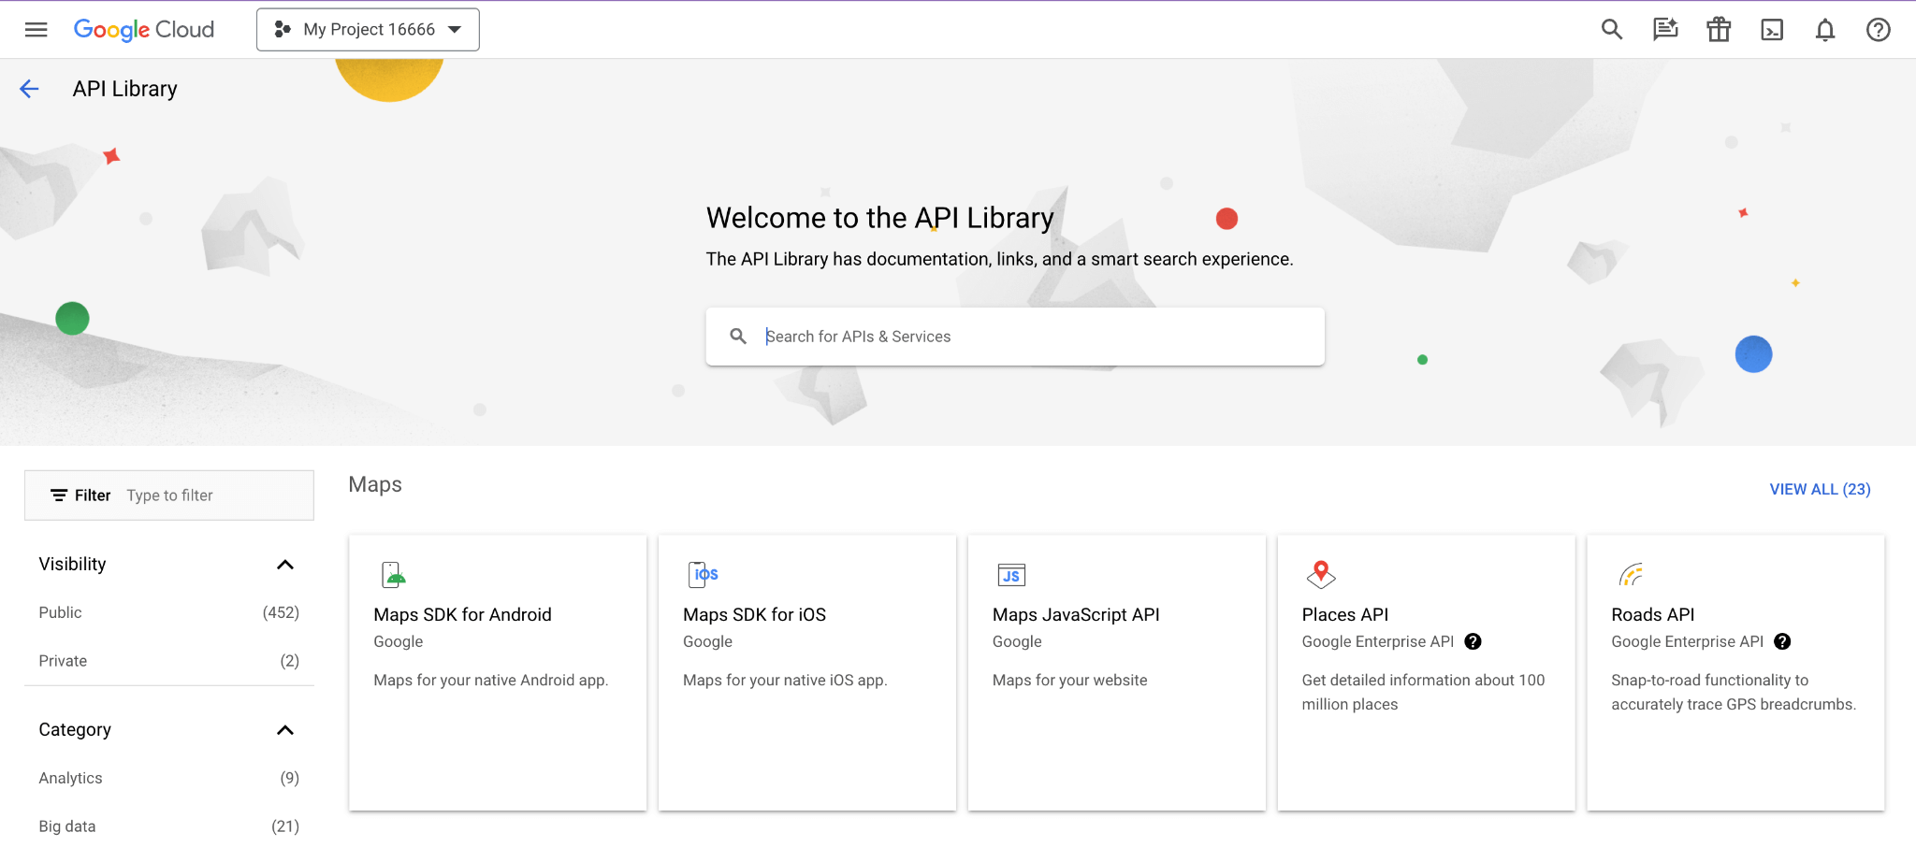Click the Android icon on Maps SDK card
This screenshot has height=861, width=1916.
pyautogui.click(x=394, y=574)
